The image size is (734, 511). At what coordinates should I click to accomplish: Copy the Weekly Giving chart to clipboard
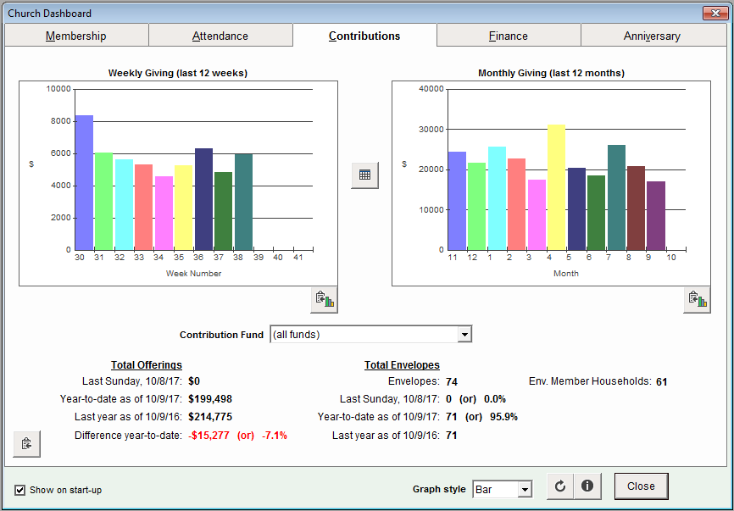[x=324, y=299]
